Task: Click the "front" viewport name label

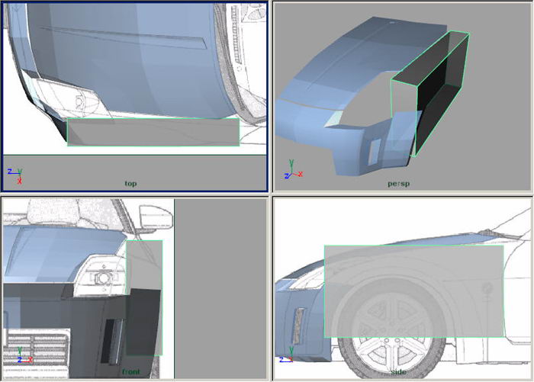Action: point(130,372)
